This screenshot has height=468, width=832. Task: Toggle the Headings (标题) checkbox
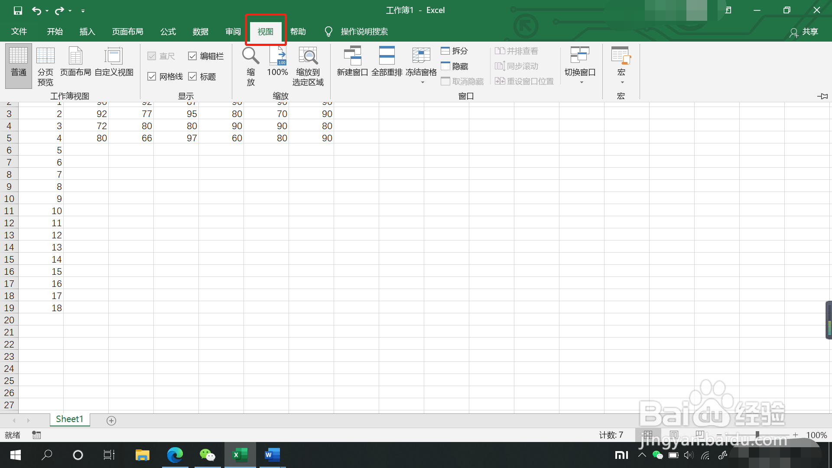[x=192, y=77]
